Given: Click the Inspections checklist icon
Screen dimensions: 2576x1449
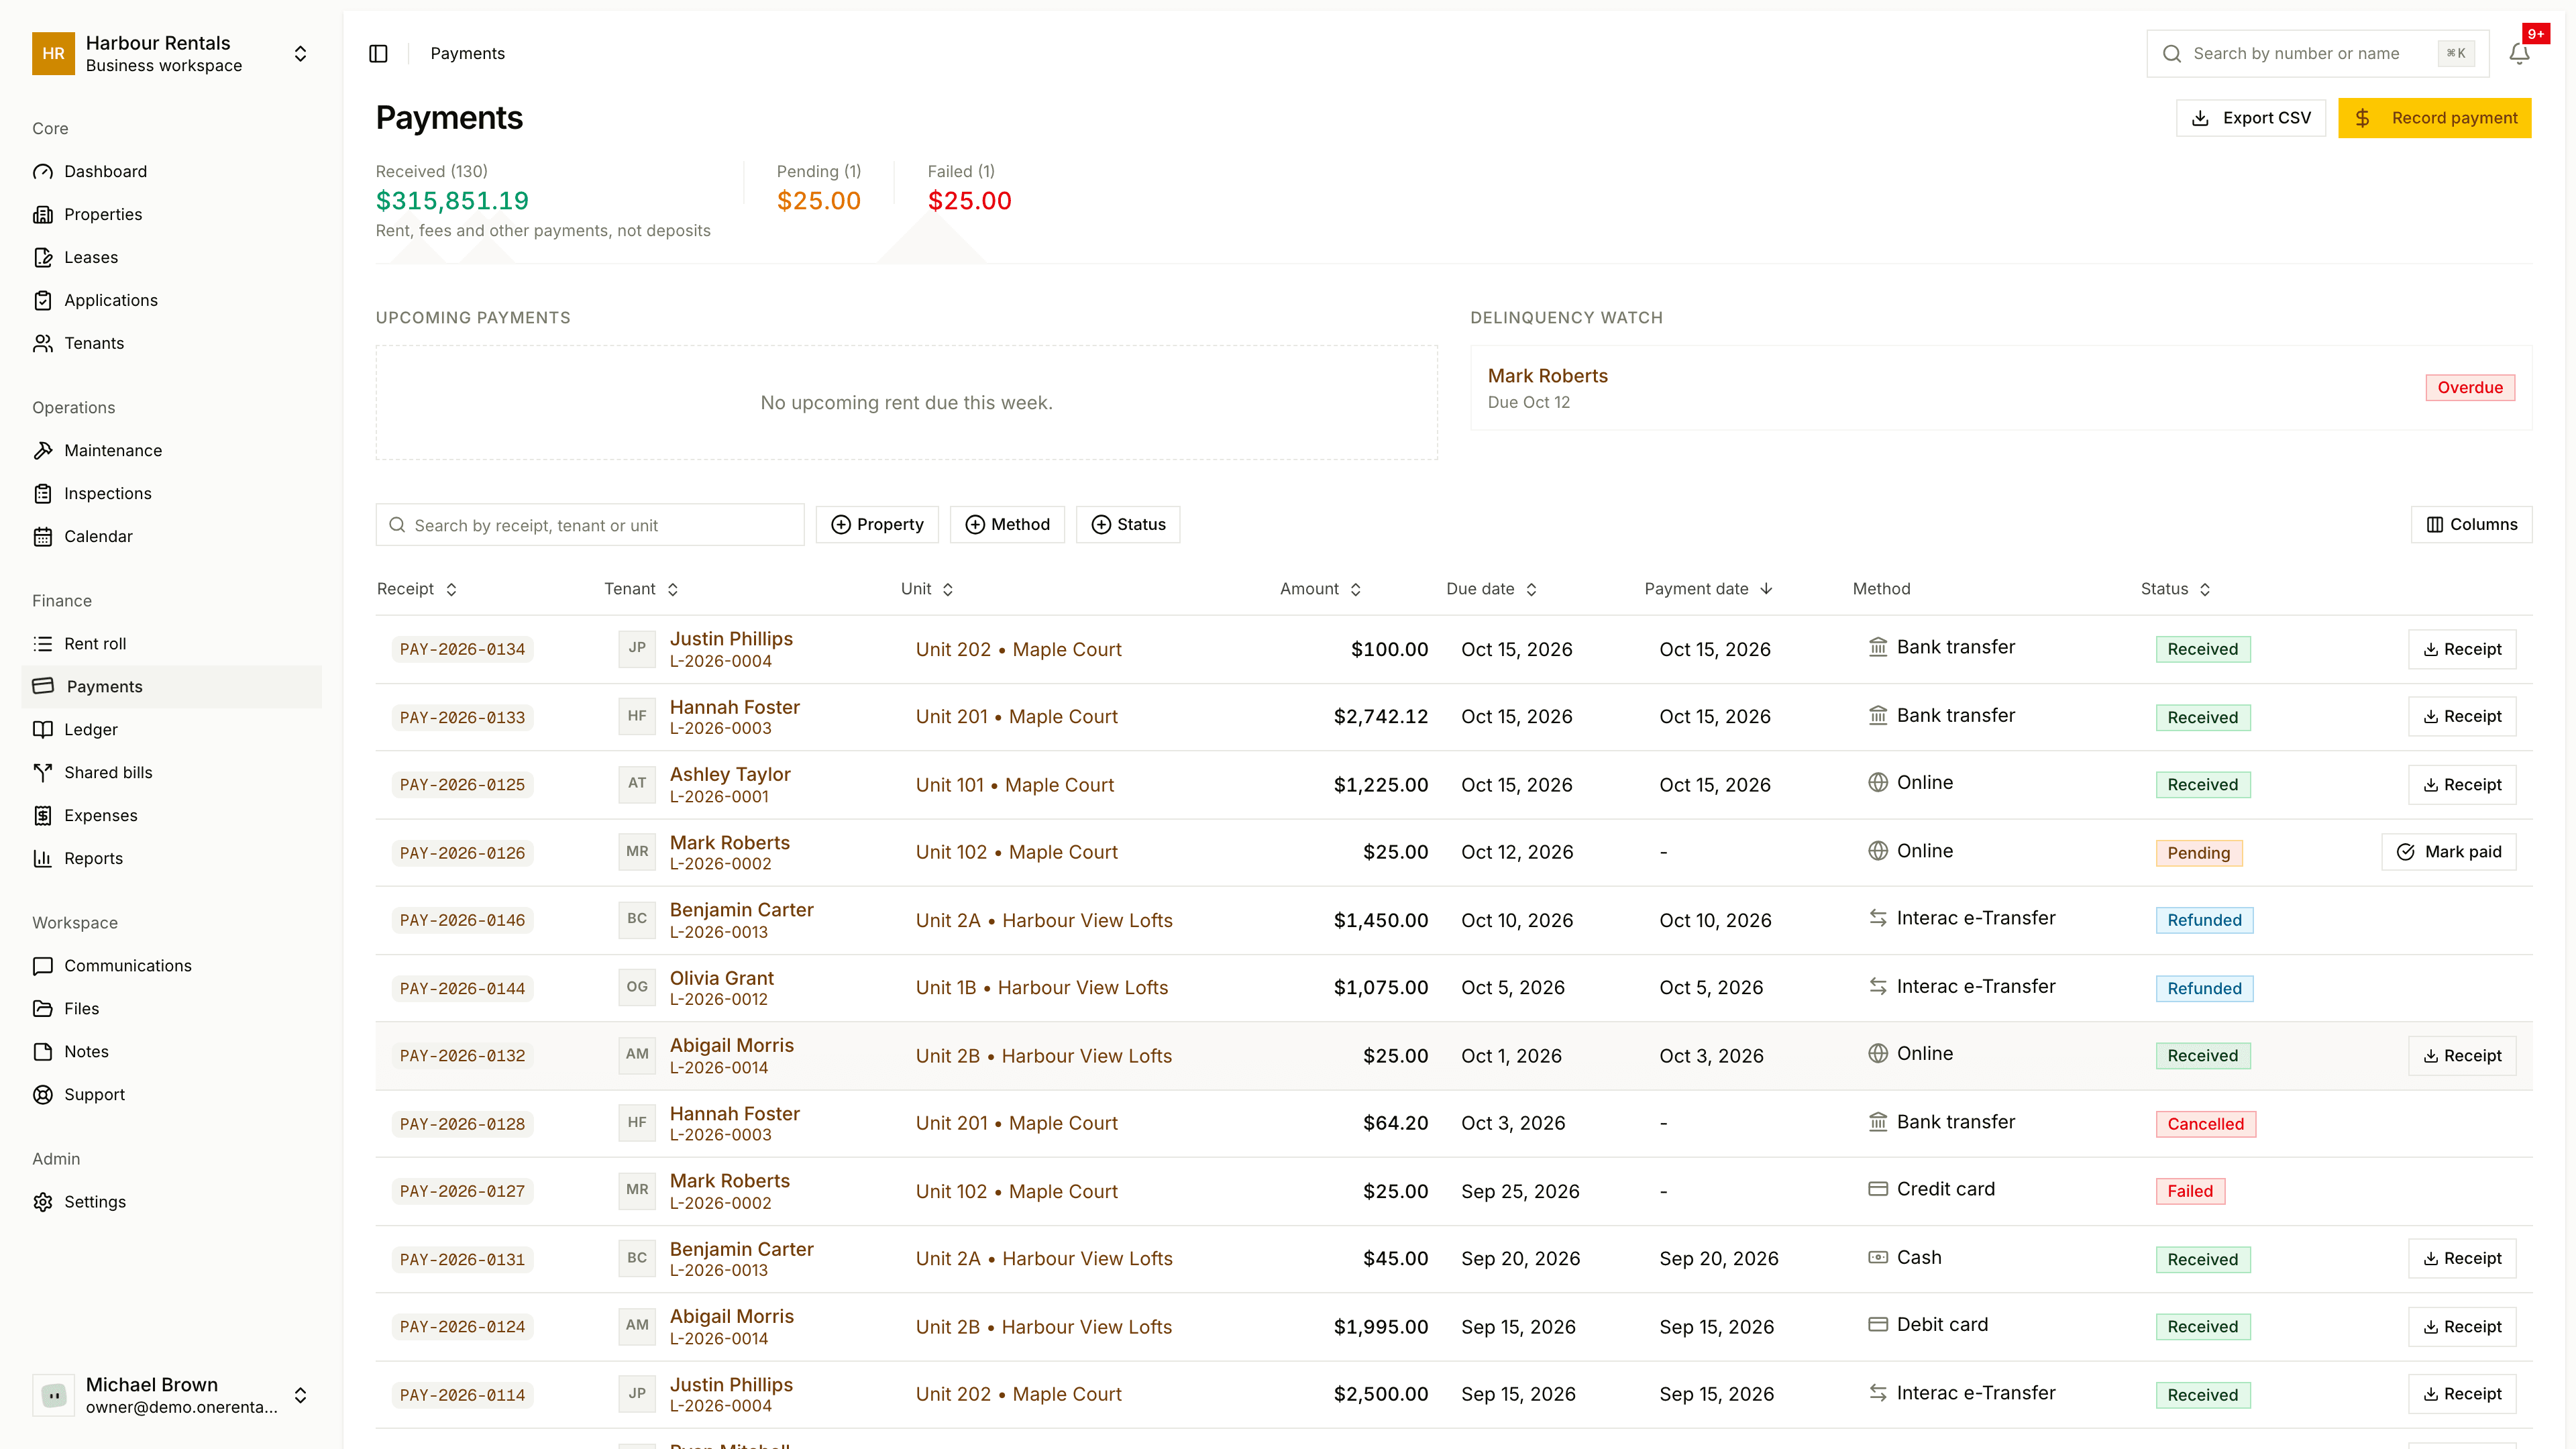Looking at the screenshot, I should coord(43,493).
